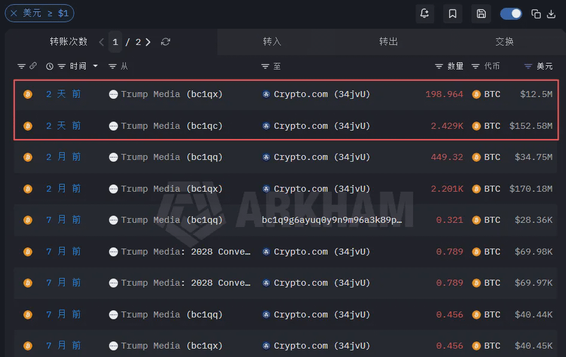Click Crypto.com recipient in $34.75M row
The height and width of the screenshot is (357, 566).
pyautogui.click(x=316, y=158)
